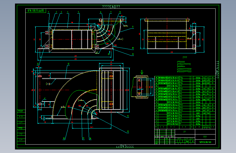Select the section label 'A' above the detail view
236x153 pixels.
pos(142,71)
